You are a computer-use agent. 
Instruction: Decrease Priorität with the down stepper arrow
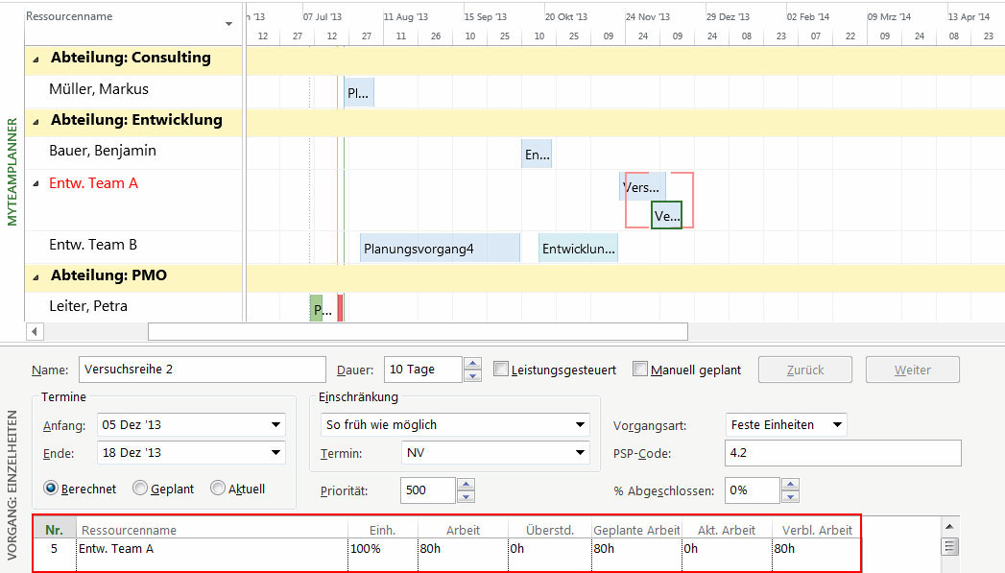[x=466, y=496]
